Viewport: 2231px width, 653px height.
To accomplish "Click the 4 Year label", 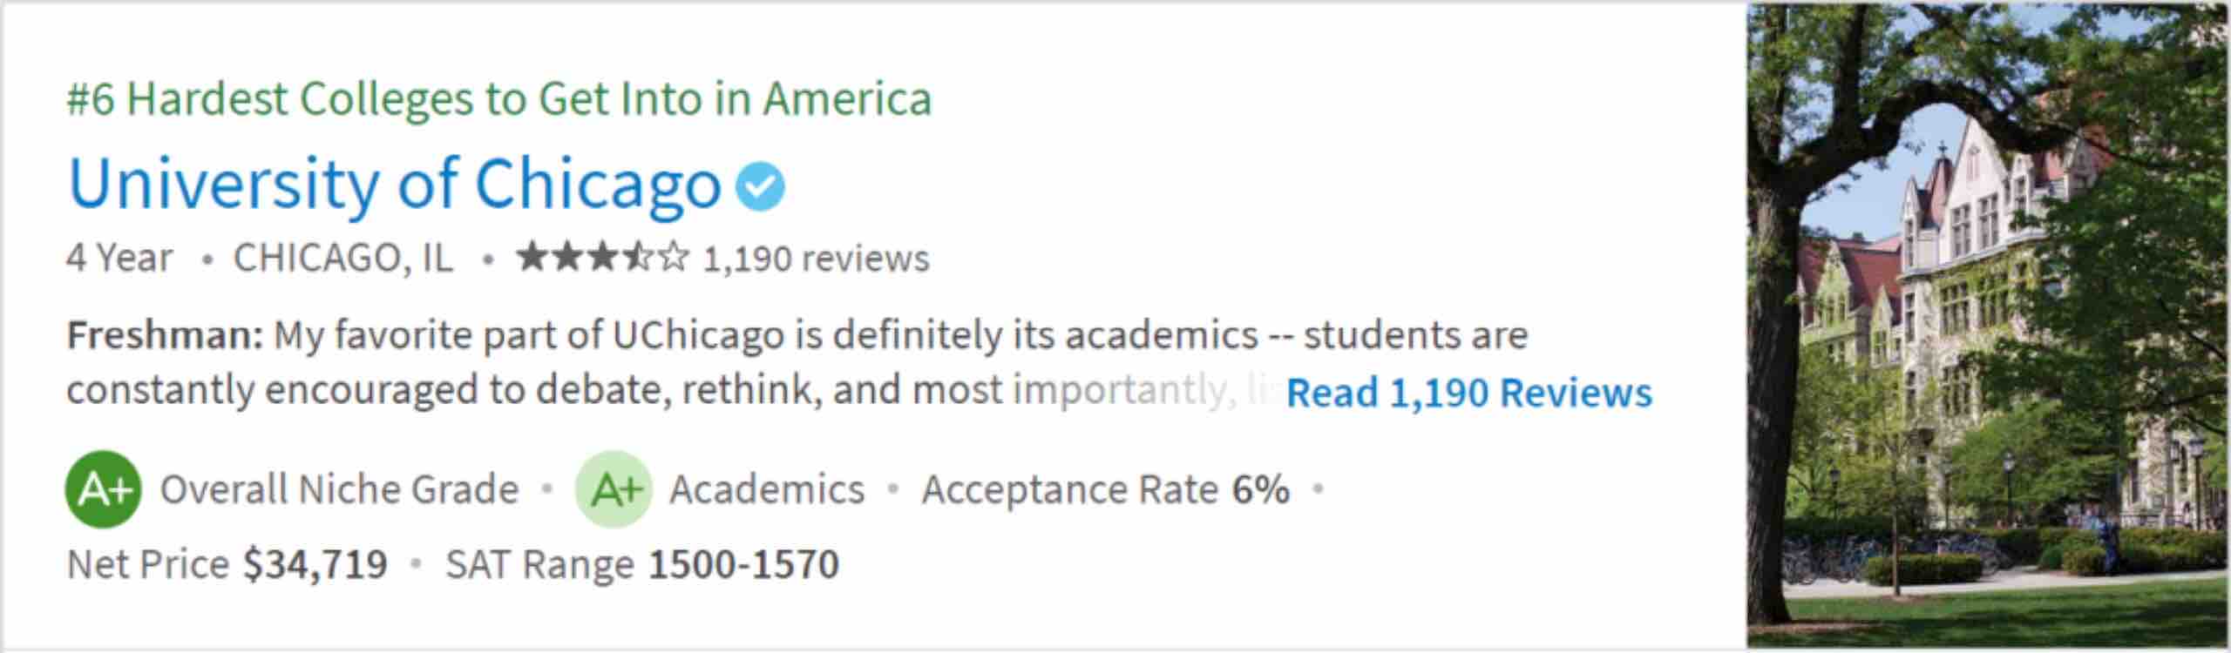I will tap(119, 259).
